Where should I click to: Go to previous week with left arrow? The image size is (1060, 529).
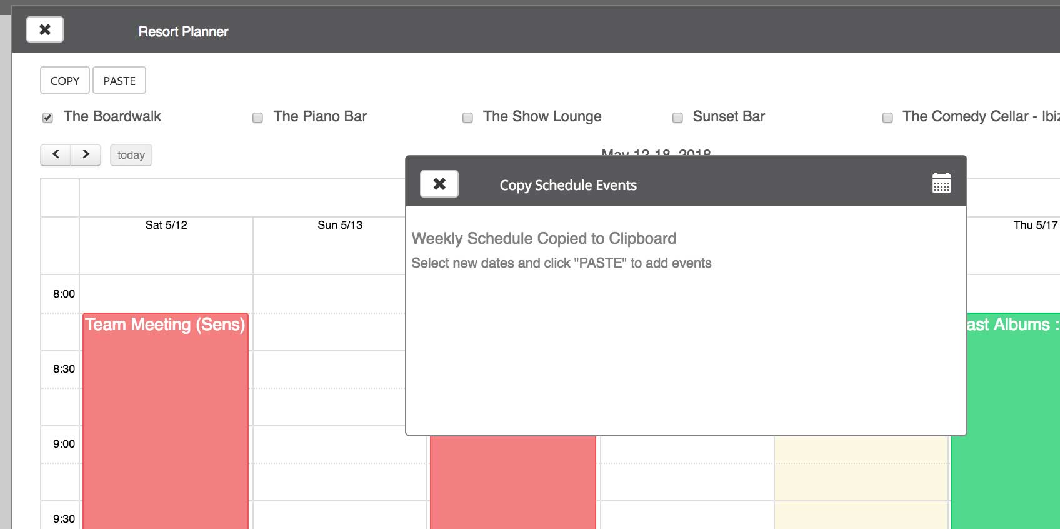(x=56, y=154)
